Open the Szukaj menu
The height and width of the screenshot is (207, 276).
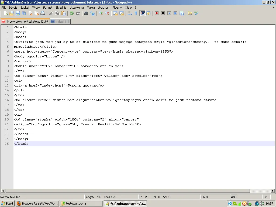25,8
